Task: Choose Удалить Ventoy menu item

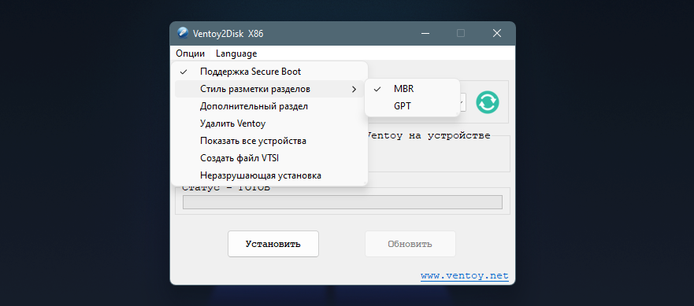Action: pyautogui.click(x=269, y=124)
